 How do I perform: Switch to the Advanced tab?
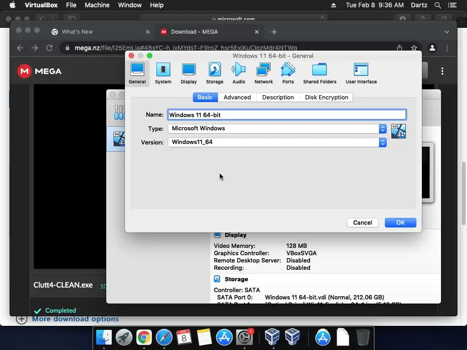237,98
